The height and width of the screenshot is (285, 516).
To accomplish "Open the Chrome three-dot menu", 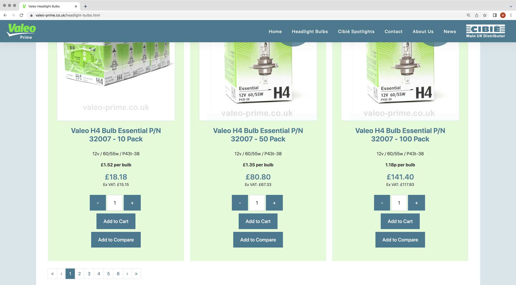I will click(x=511, y=15).
